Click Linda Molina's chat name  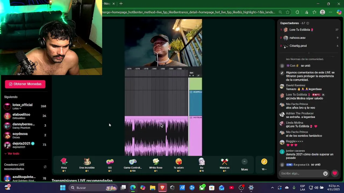(x=295, y=123)
